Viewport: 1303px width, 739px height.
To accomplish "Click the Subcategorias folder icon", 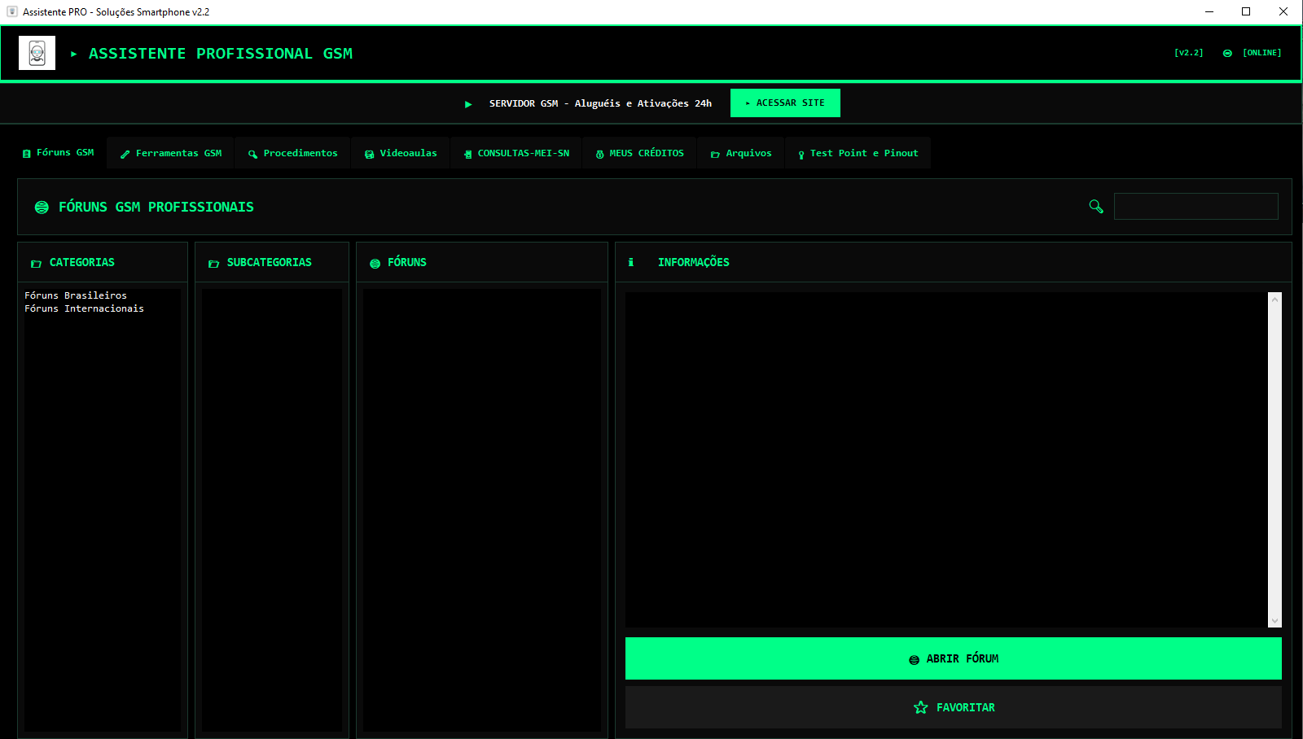I will pyautogui.click(x=213, y=264).
